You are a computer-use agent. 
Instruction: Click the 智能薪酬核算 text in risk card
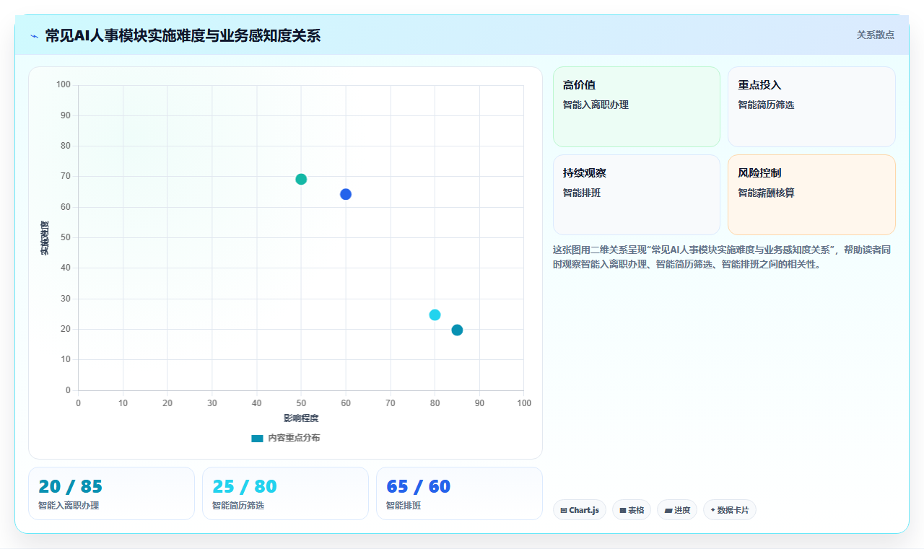pos(766,193)
